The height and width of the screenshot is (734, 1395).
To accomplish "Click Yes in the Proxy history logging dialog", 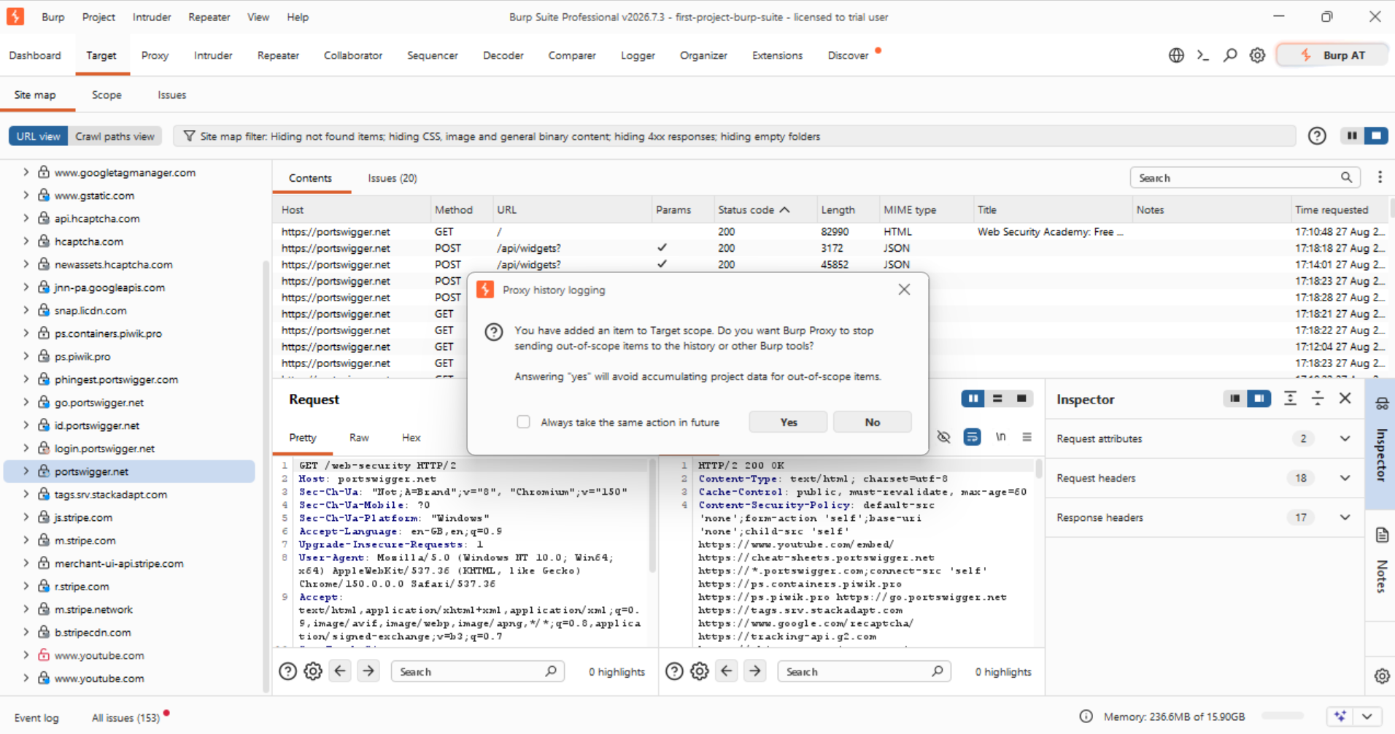I will point(788,422).
